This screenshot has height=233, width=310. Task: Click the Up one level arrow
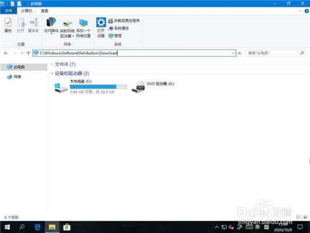pyautogui.click(x=28, y=53)
